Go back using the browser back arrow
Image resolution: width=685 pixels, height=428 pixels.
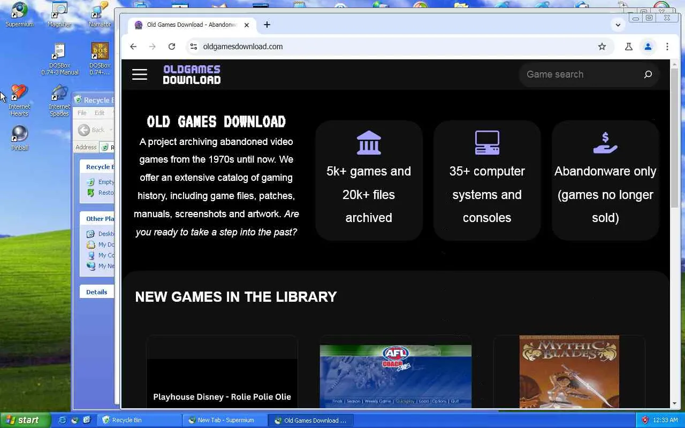point(133,47)
